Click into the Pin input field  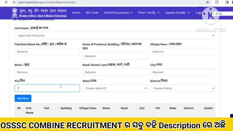[x=47, y=88]
